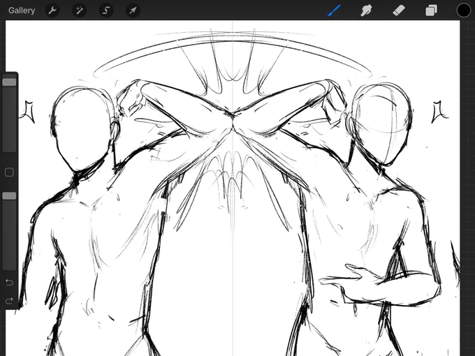Open the Layers panel
This screenshot has height=356, width=475.
[x=431, y=10]
